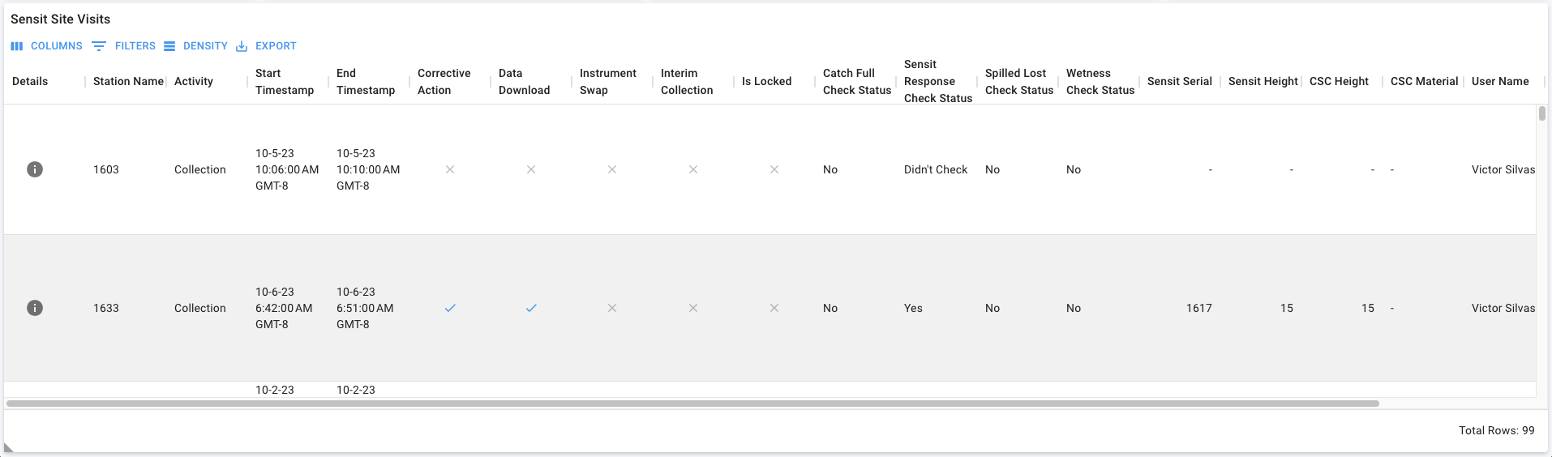Sort by Start Timestamp column header
Screen dimensions: 1552x457
click(285, 81)
